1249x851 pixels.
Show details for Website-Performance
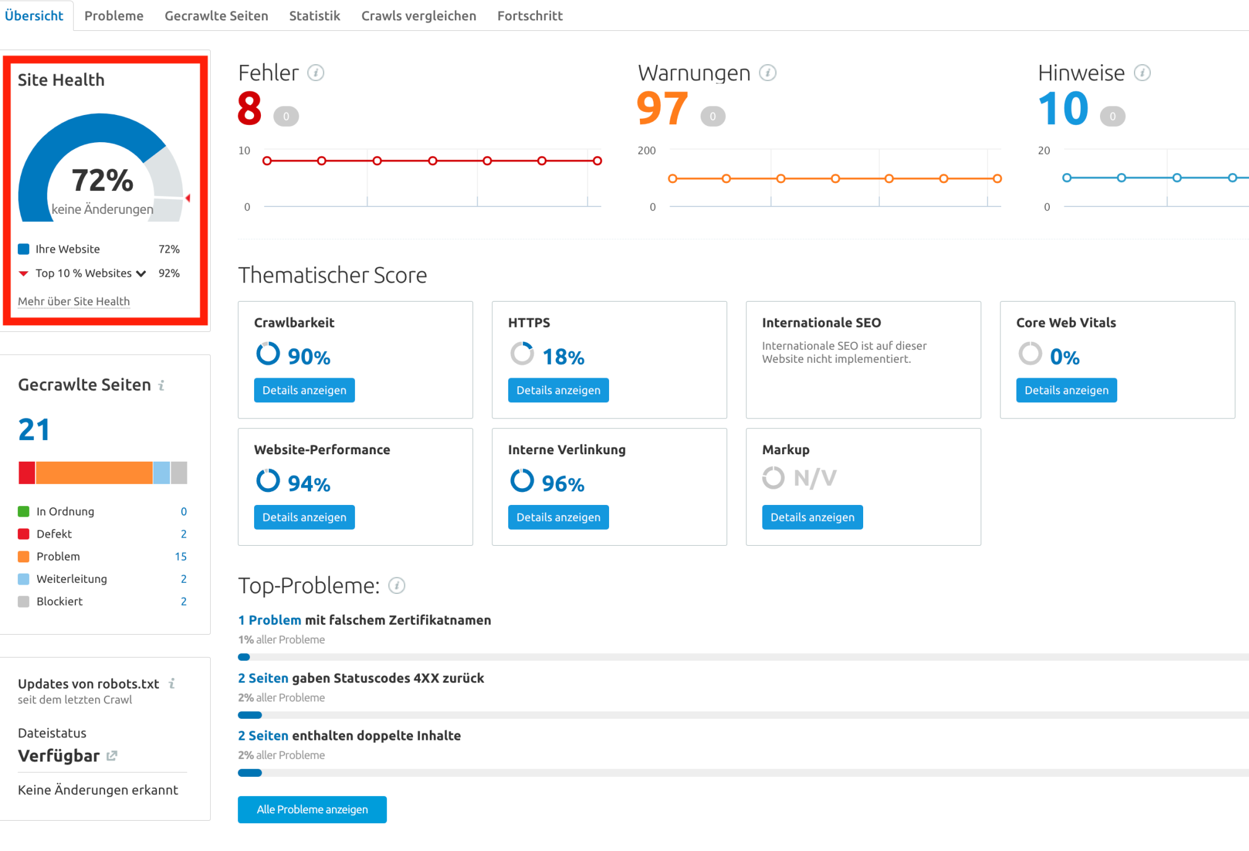tap(304, 517)
